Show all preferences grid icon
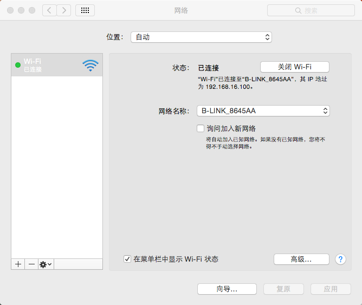The width and height of the screenshot is (362, 305). pyautogui.click(x=85, y=10)
